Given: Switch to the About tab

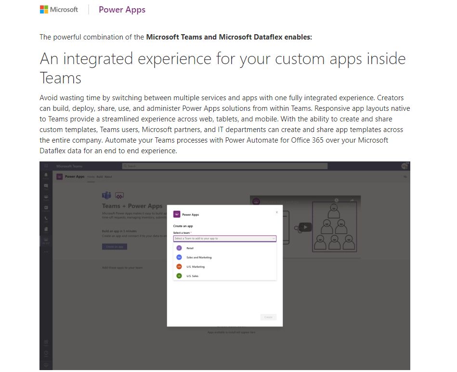Looking at the screenshot, I should (x=108, y=177).
